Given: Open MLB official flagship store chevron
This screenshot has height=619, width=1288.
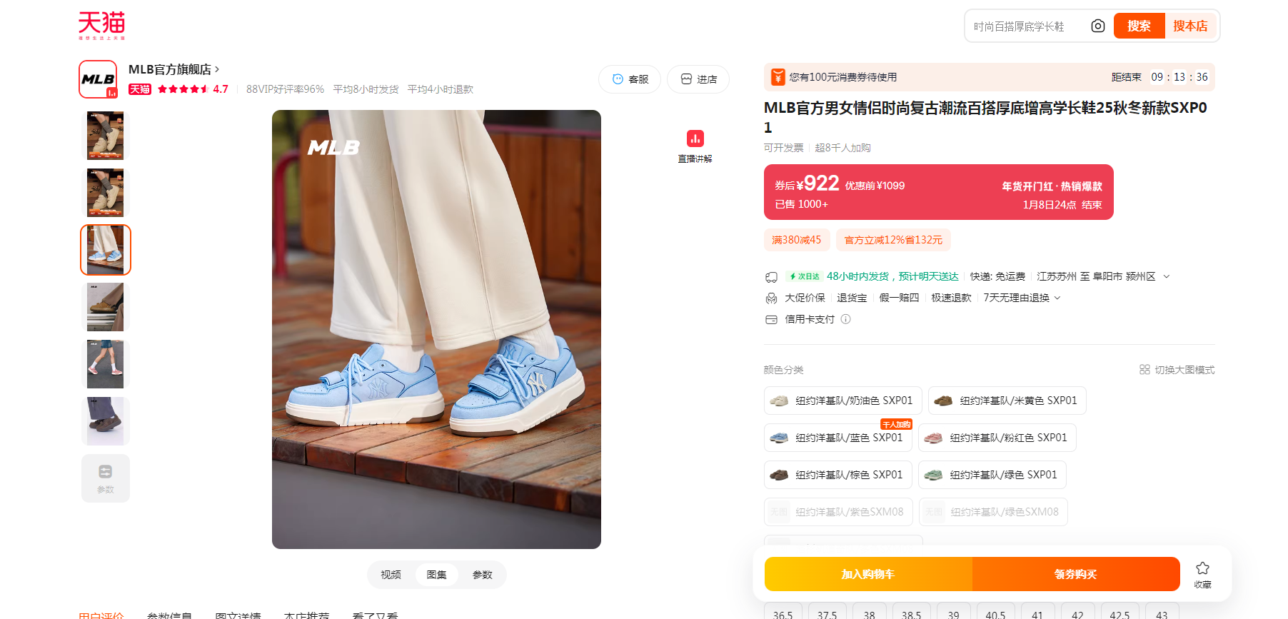Looking at the screenshot, I should tap(217, 69).
